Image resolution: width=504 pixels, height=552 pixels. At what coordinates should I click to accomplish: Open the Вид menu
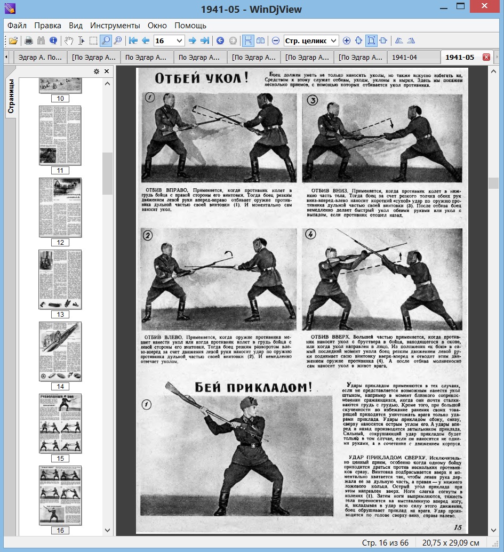point(76,26)
